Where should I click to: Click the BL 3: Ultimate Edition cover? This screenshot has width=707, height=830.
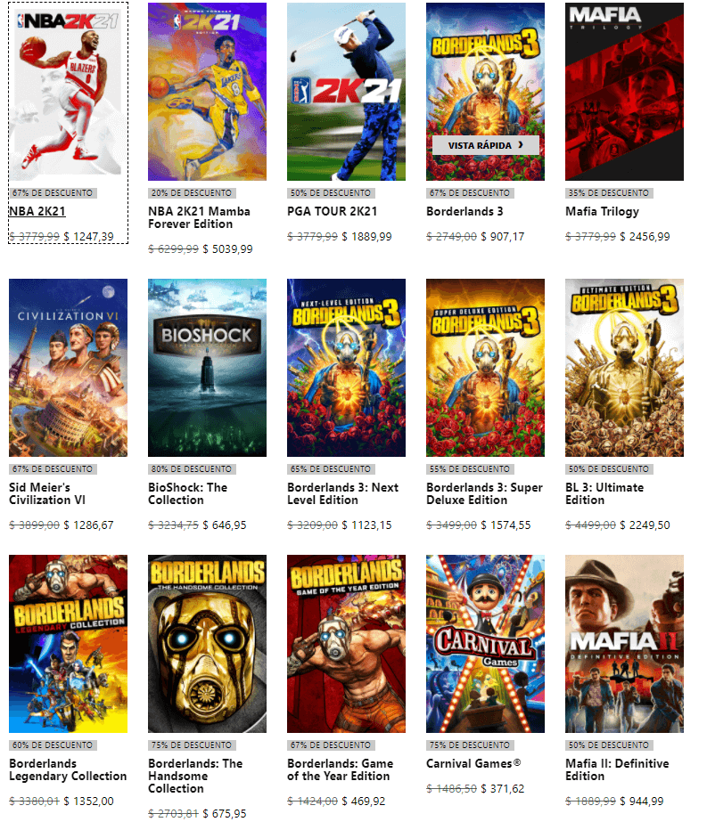pos(624,368)
